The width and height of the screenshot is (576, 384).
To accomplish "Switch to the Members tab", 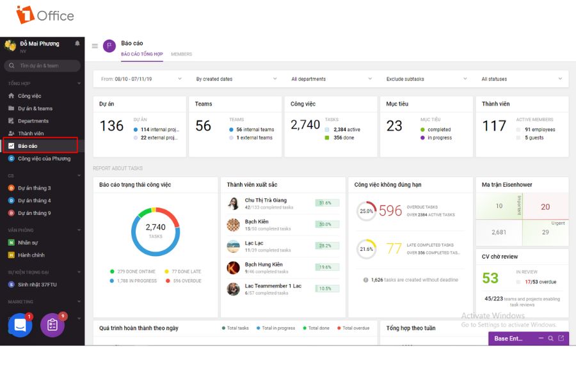I will point(182,54).
